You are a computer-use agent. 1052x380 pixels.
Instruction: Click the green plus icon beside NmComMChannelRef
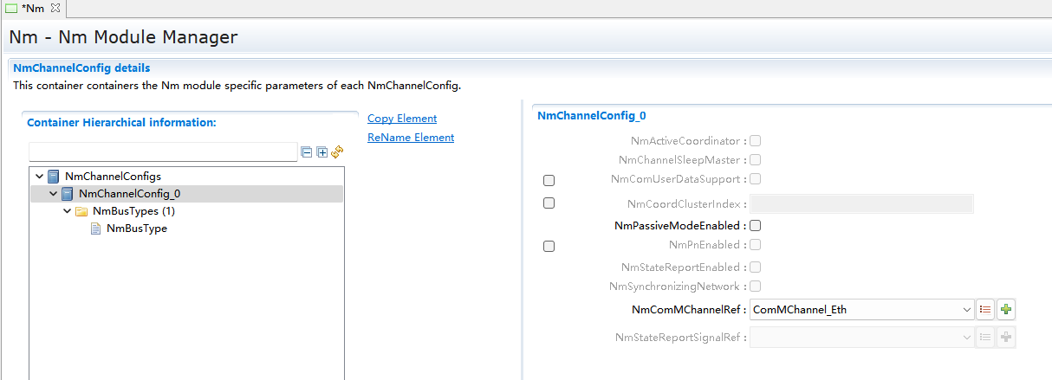1005,309
